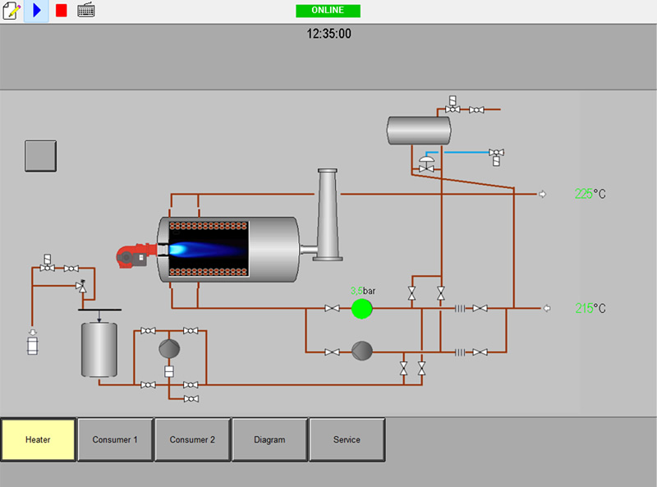Viewport: 657px width, 487px height.
Task: Open the Consumer 2 screen
Action: click(x=192, y=439)
